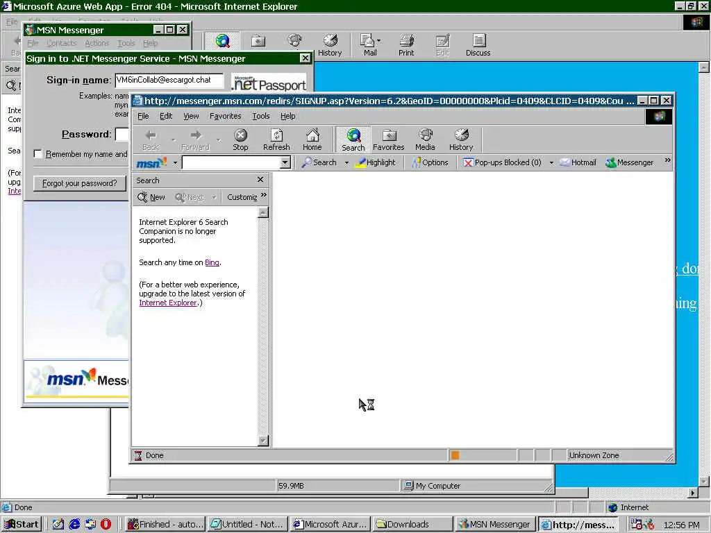Click the MSN toolbar search text box
This screenshot has width=711, height=533.
coord(231,162)
